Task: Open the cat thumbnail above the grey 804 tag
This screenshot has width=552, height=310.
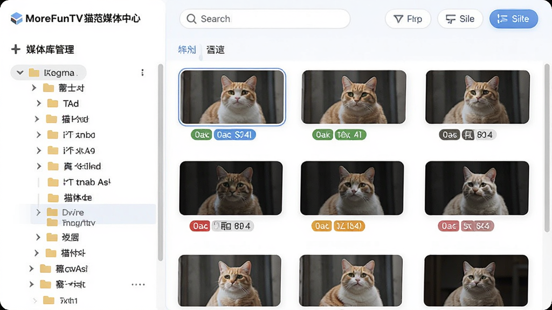Action: click(478, 97)
